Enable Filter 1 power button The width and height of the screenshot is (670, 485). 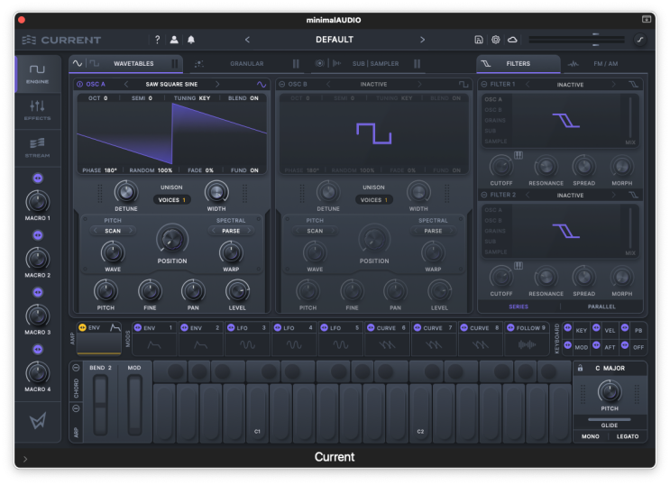[x=484, y=84]
